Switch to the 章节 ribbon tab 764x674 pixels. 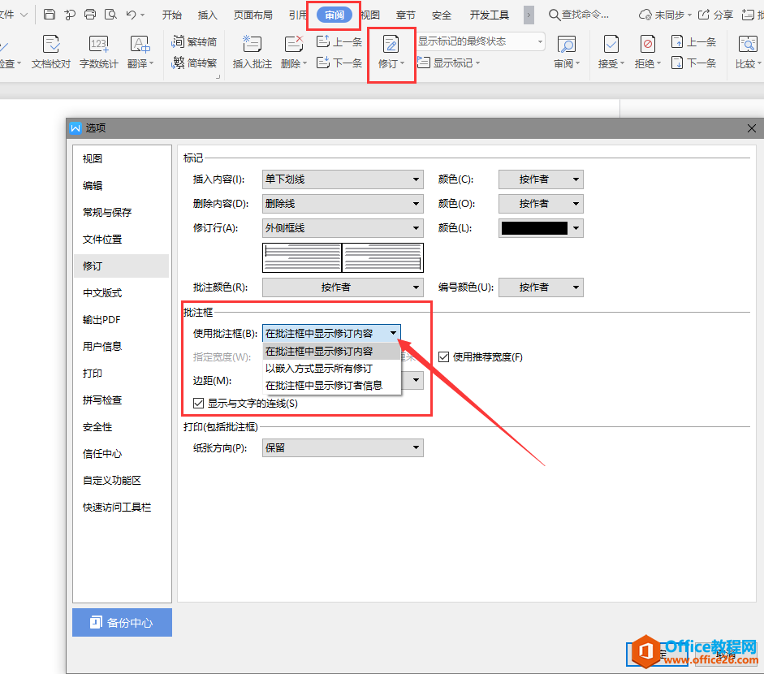coord(405,15)
